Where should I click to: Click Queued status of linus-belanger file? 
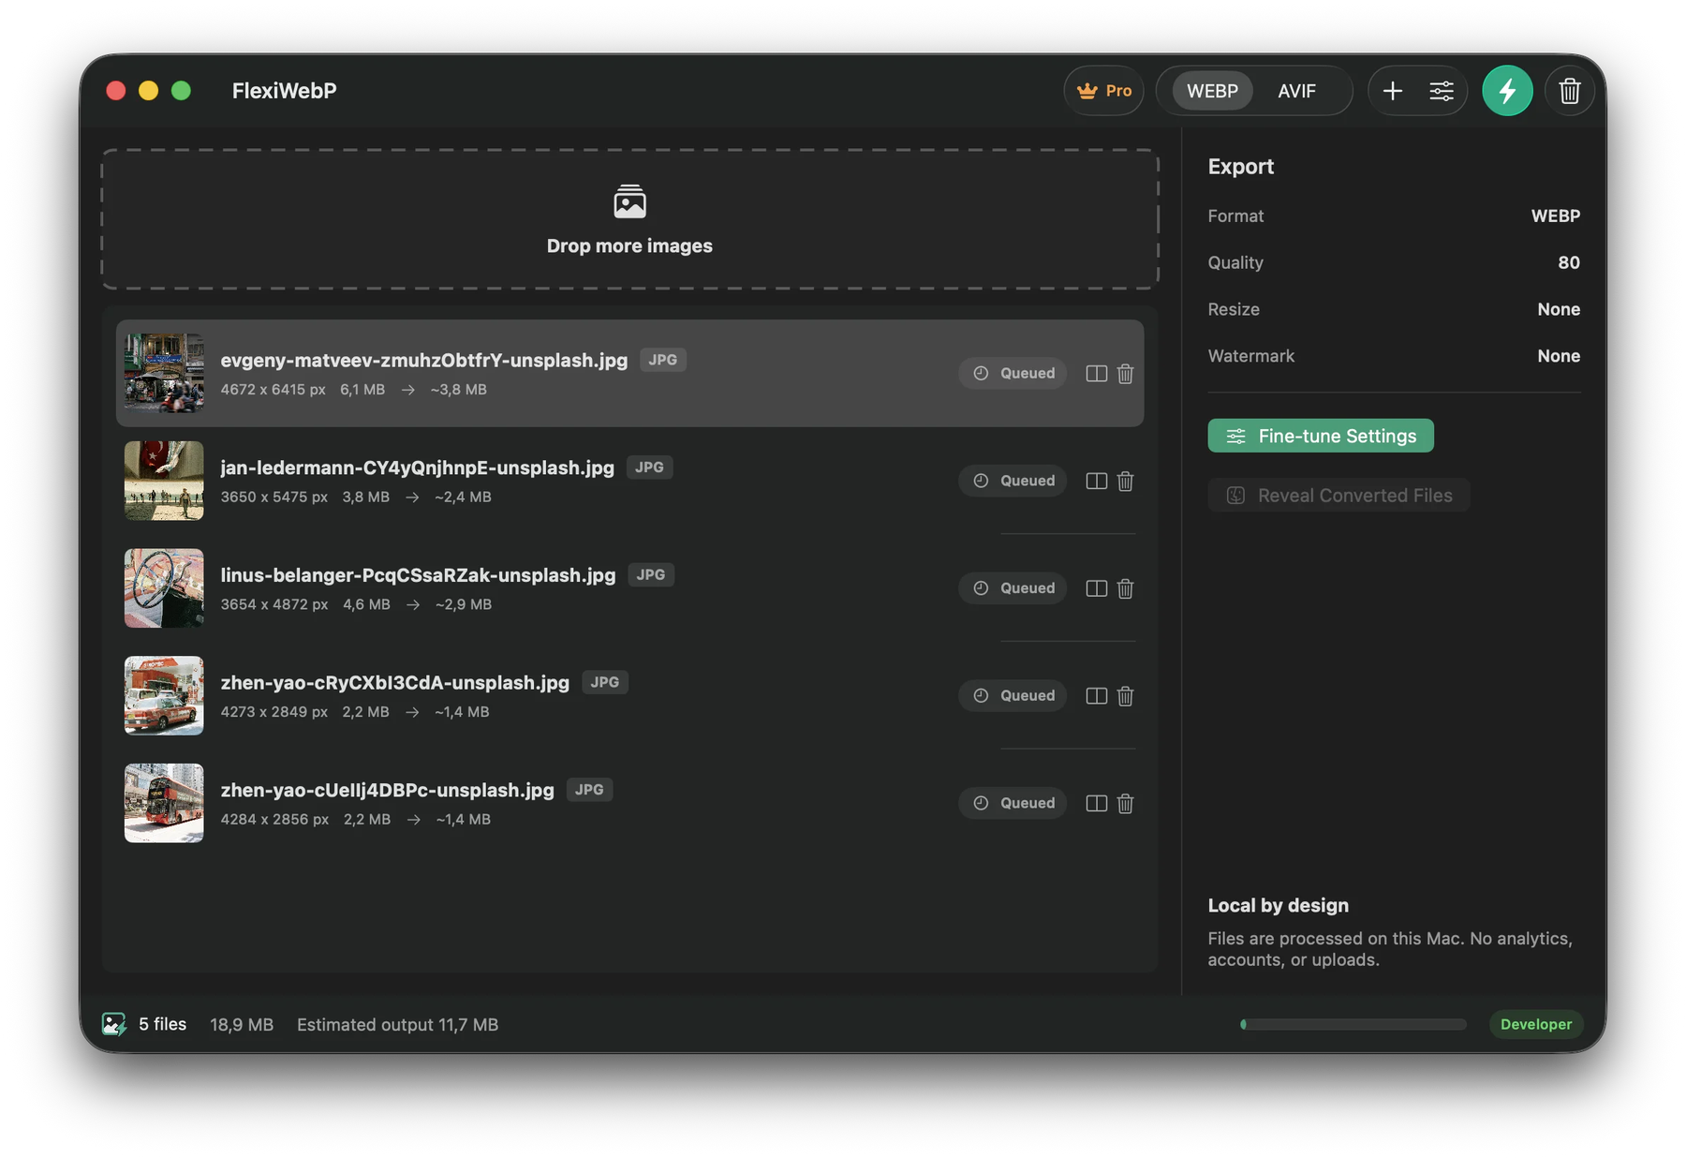coord(1013,588)
